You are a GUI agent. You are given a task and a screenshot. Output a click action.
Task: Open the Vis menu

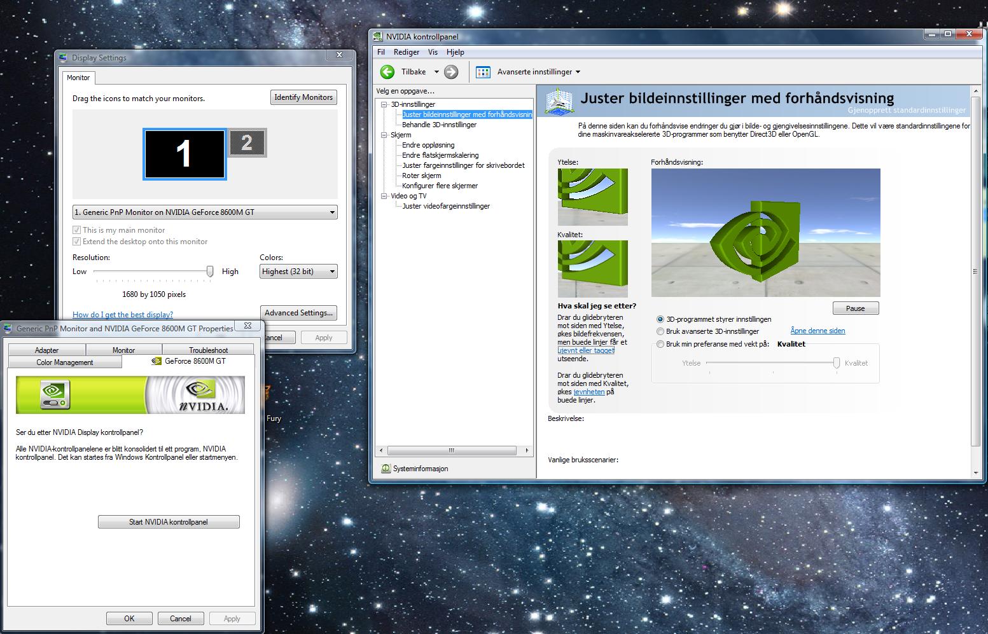[x=433, y=52]
